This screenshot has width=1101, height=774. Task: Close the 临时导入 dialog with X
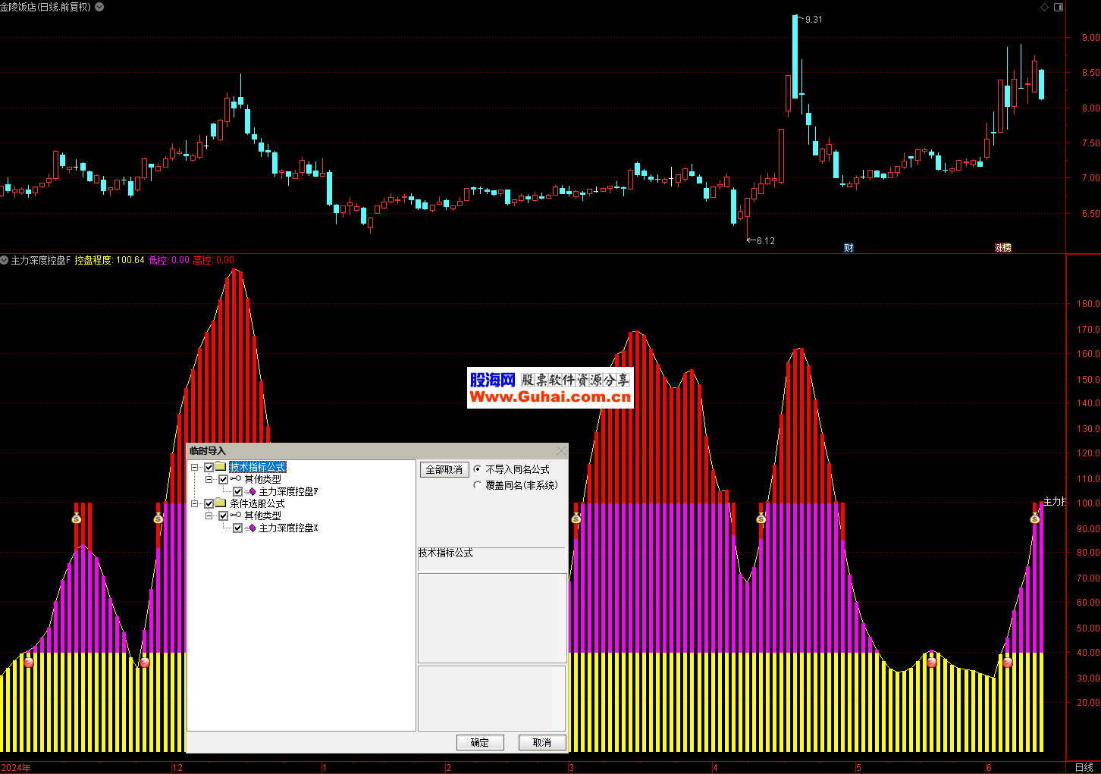coord(561,451)
